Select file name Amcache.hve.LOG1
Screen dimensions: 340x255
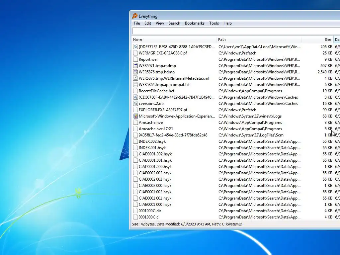156,128
